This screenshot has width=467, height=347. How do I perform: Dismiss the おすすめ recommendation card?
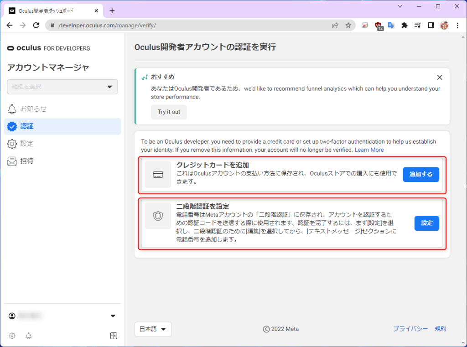pyautogui.click(x=440, y=78)
